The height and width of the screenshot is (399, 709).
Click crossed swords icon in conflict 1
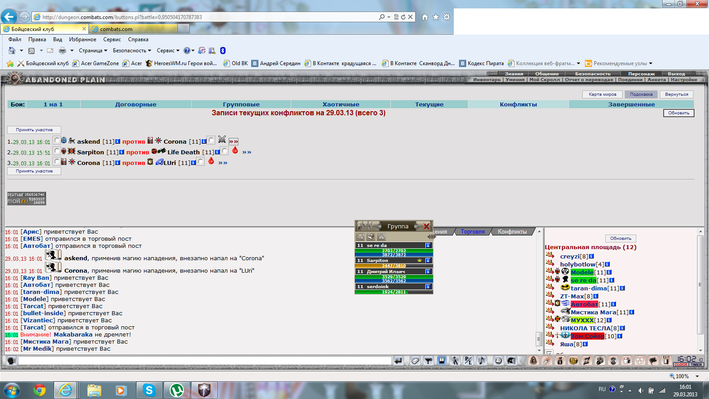(x=222, y=140)
